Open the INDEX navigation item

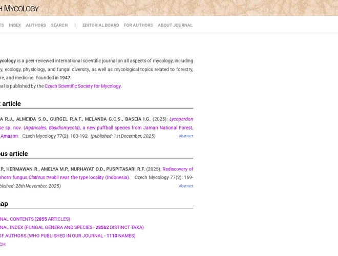(15, 25)
